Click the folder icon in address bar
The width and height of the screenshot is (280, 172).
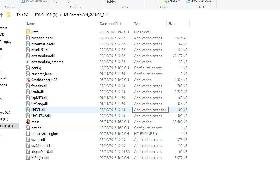pyautogui.click(x=9, y=15)
